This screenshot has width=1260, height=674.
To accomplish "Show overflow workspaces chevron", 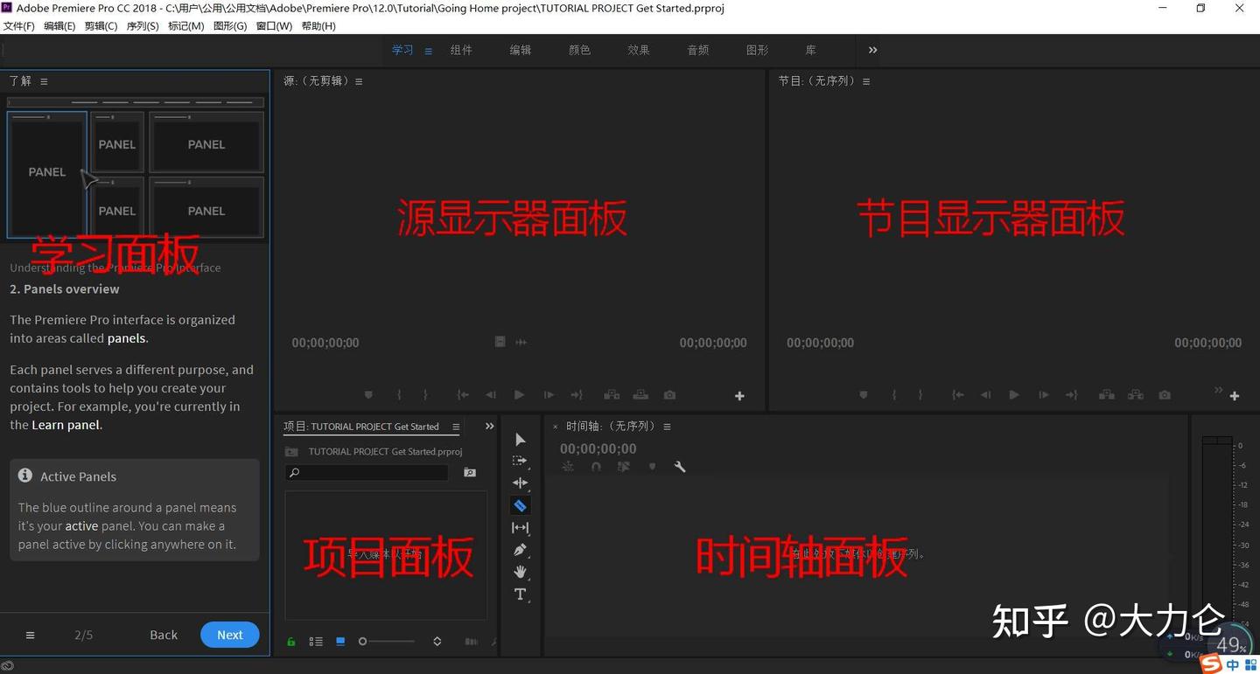I will [872, 50].
